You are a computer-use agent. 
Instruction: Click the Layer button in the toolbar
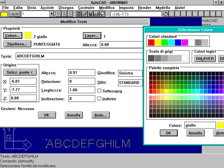click(x=14, y=14)
